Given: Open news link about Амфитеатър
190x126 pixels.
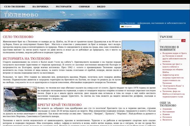Looking at the screenshot, I should point(173,79).
